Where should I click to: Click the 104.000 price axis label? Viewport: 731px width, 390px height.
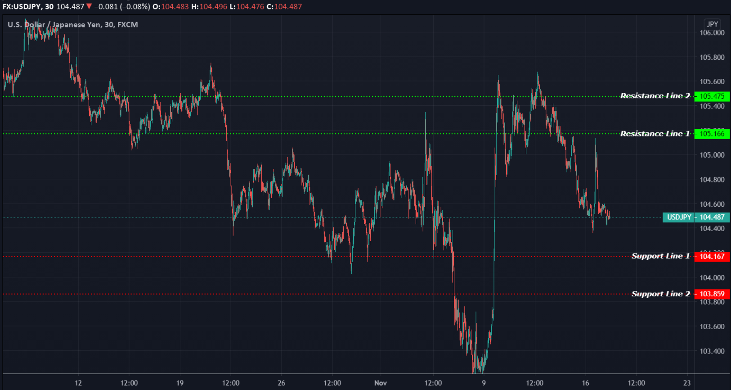(712, 278)
